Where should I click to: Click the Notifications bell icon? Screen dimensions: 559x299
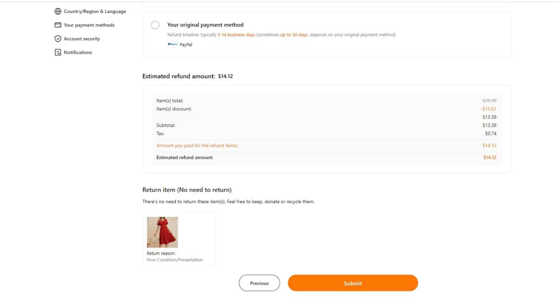[58, 52]
